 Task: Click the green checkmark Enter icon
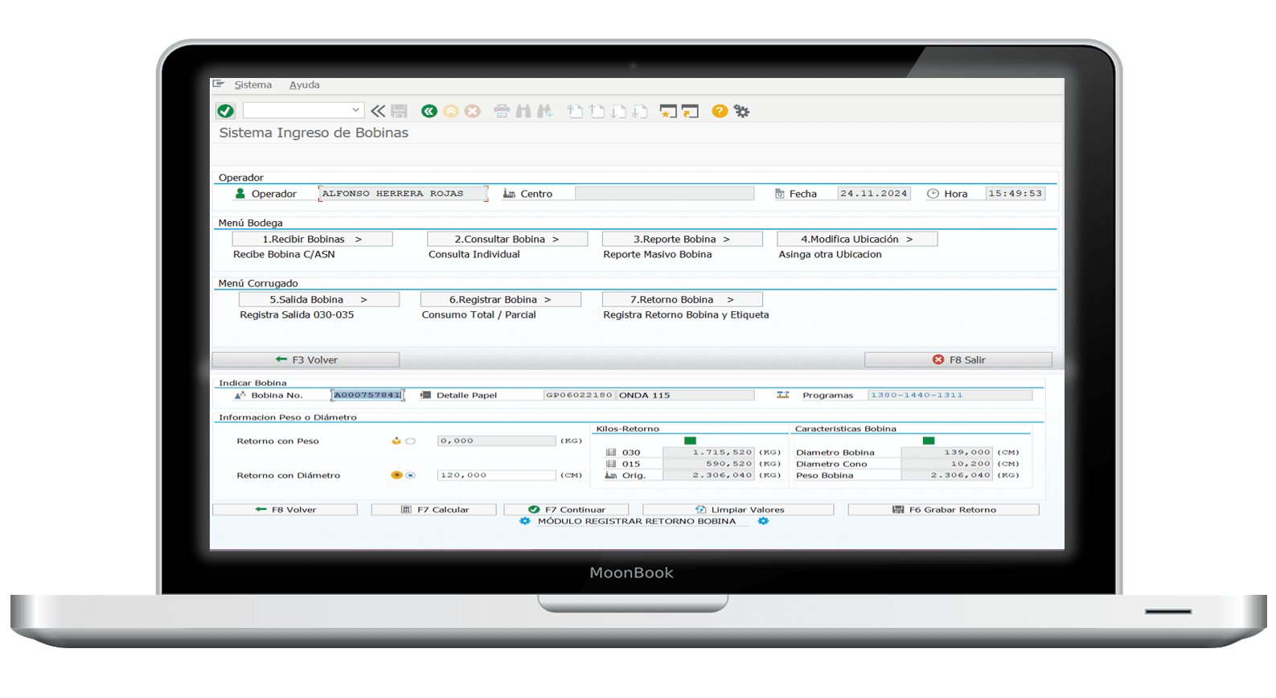click(226, 111)
